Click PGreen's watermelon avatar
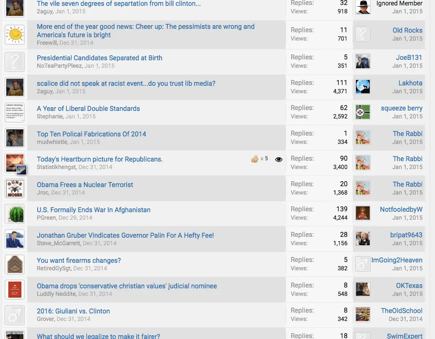The height and width of the screenshot is (339, 435). click(x=15, y=214)
